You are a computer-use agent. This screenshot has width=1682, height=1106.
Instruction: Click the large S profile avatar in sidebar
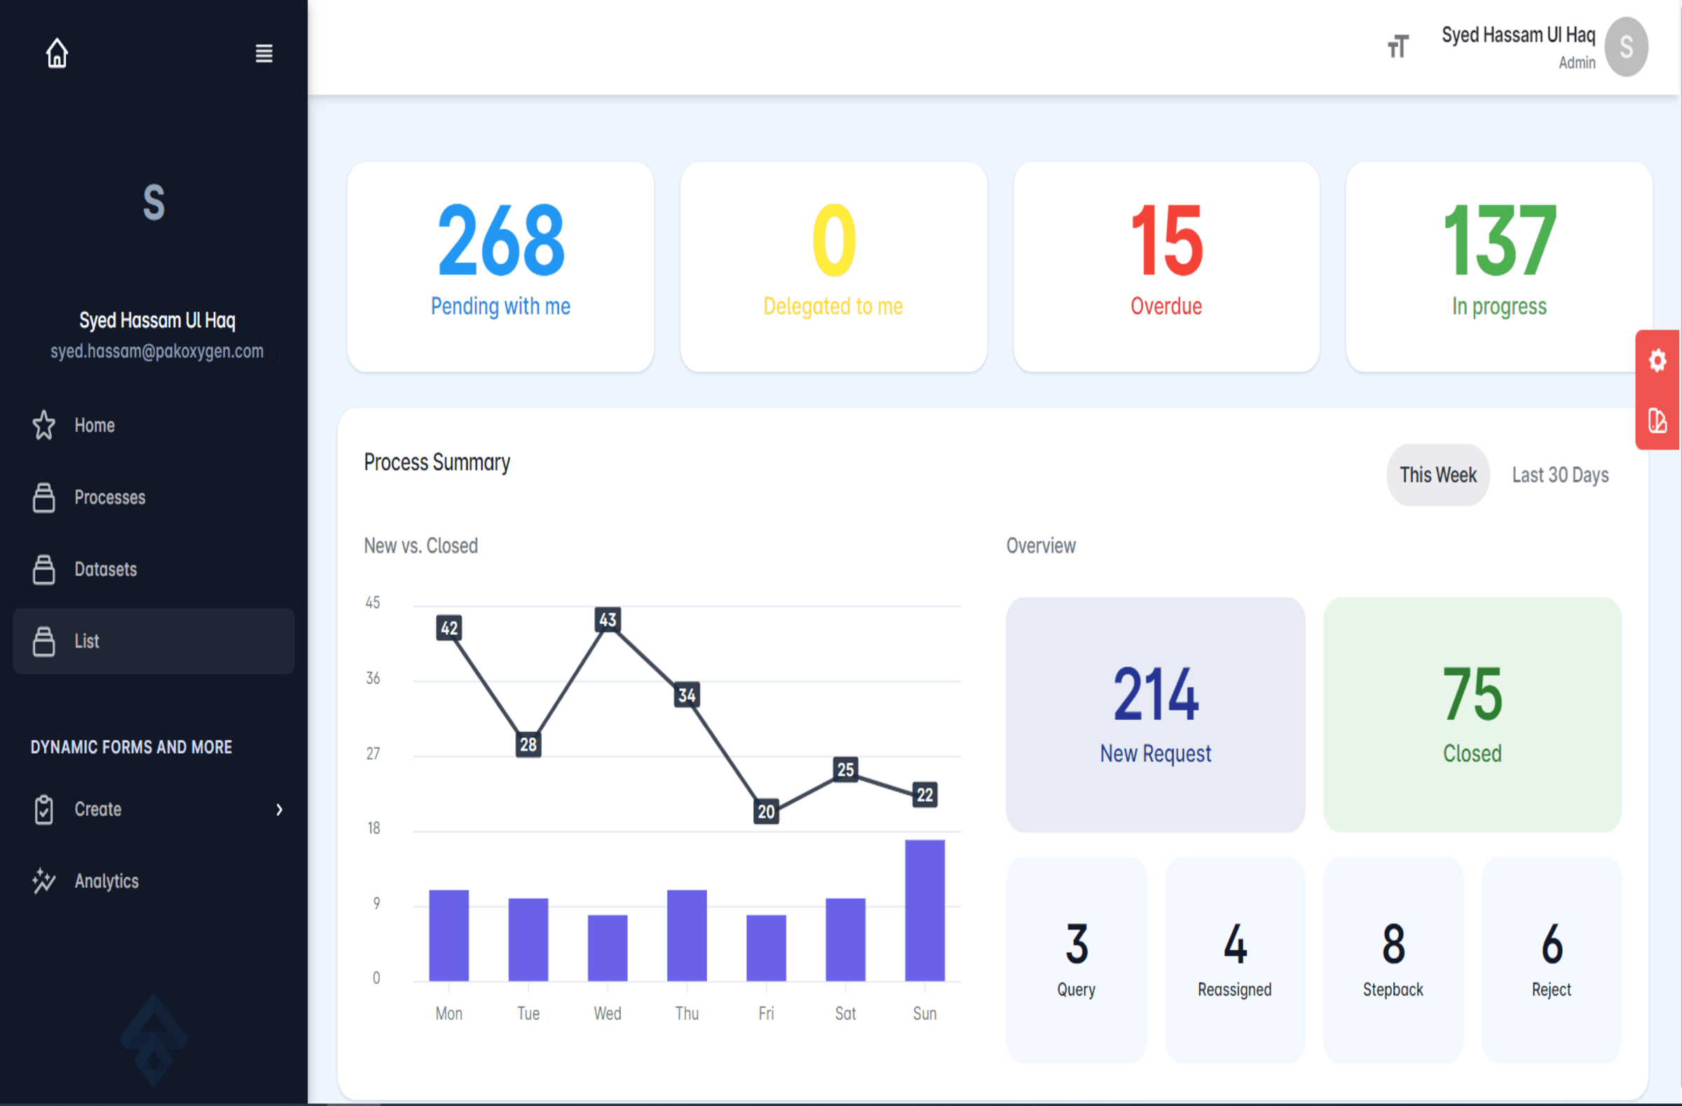click(x=154, y=203)
